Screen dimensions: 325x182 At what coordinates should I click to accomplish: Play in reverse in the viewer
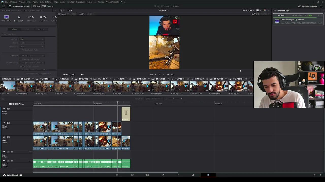[156, 75]
